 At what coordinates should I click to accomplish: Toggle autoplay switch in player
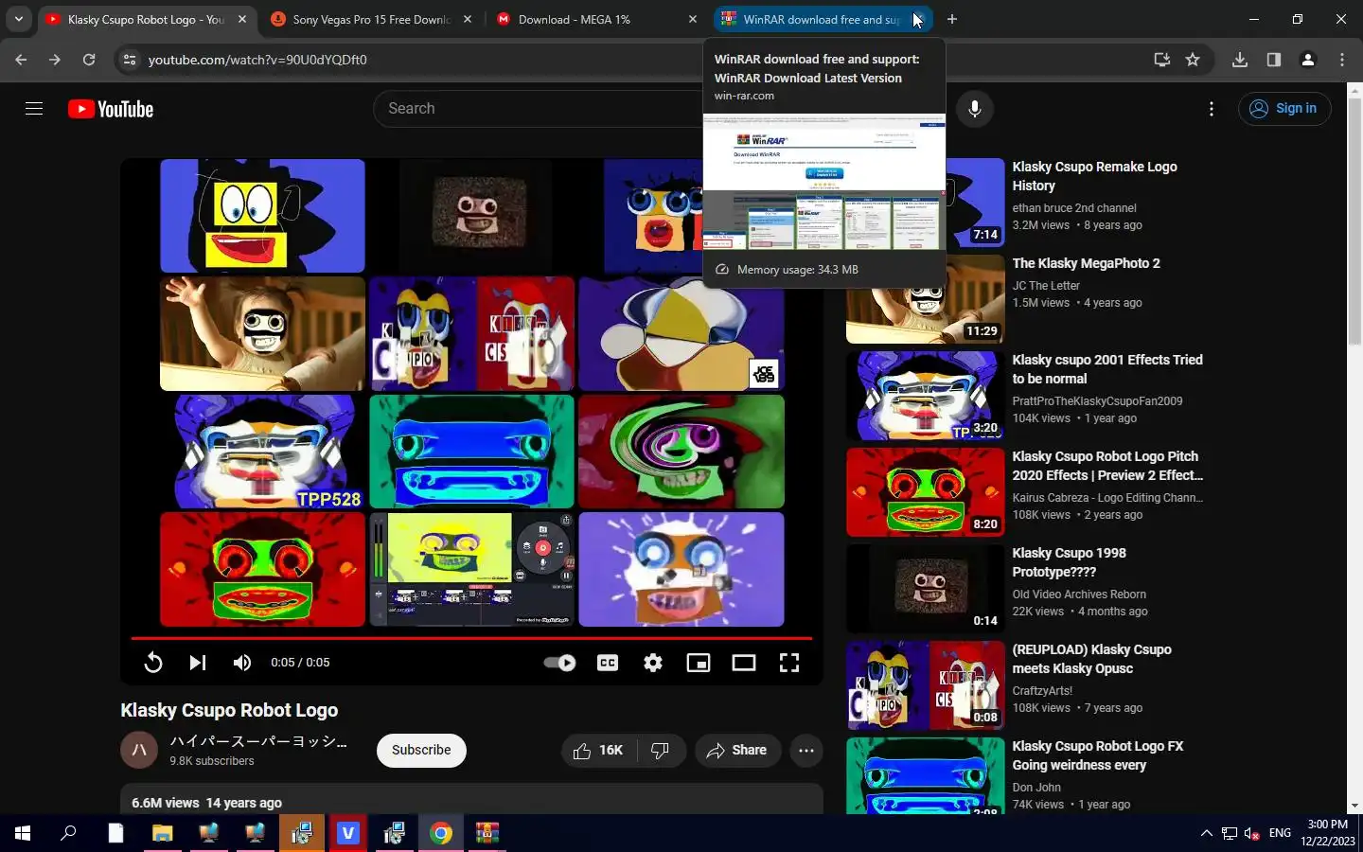(559, 663)
